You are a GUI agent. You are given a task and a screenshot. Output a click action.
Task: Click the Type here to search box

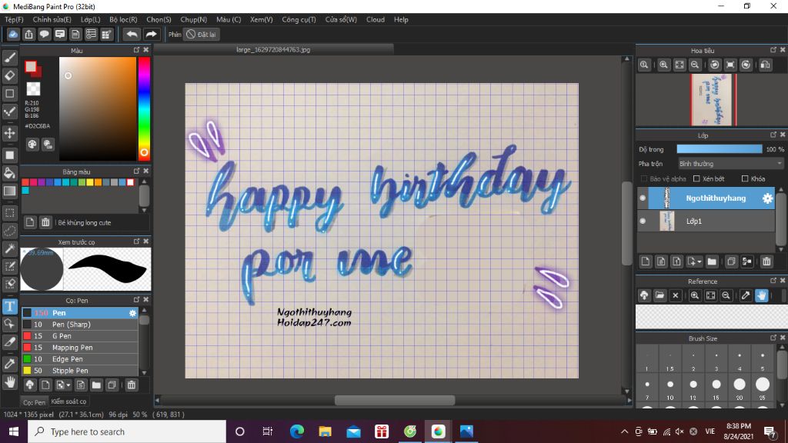(x=127, y=431)
